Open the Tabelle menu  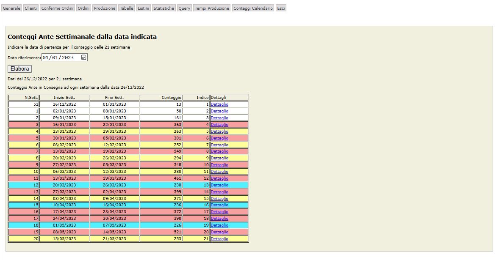(126, 8)
